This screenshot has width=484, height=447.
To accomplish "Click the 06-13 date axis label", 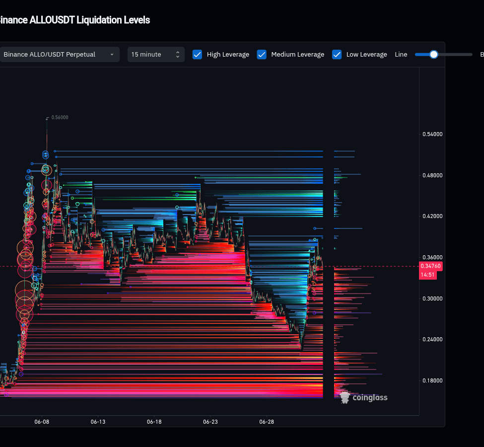I will pyautogui.click(x=98, y=422).
